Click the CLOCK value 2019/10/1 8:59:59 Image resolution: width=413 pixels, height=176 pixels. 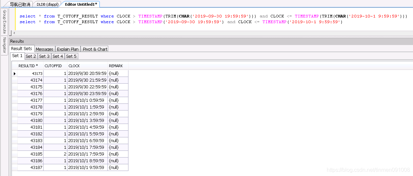pyautogui.click(x=87, y=161)
